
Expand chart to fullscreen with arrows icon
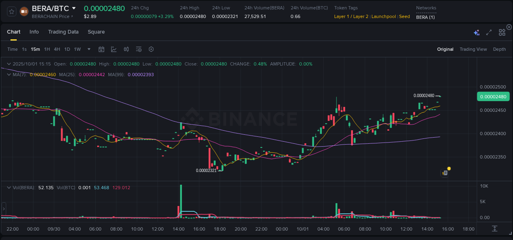click(488, 32)
